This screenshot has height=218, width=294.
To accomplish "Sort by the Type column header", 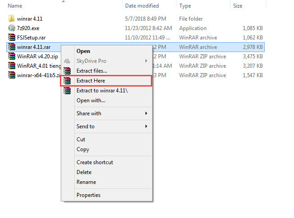I will (185, 6).
